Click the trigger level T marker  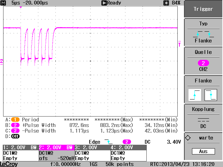179,44
